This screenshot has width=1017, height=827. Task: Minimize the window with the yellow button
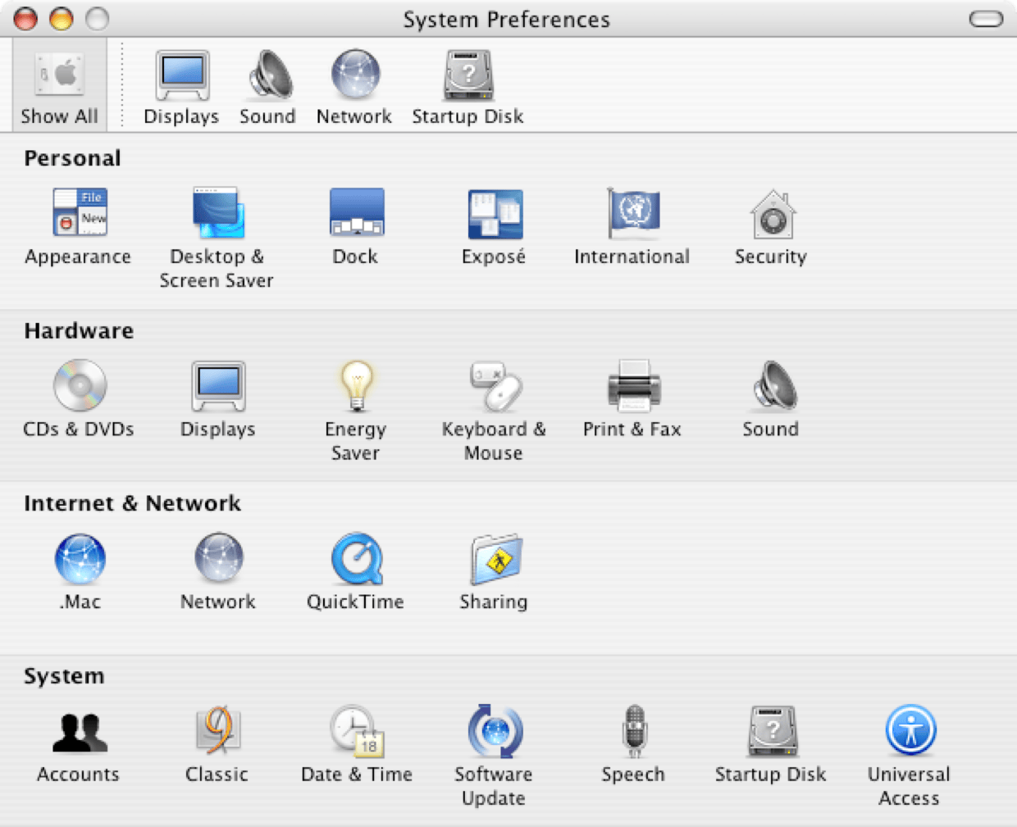(x=62, y=18)
